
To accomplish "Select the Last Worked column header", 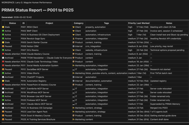I will point(143,23).
